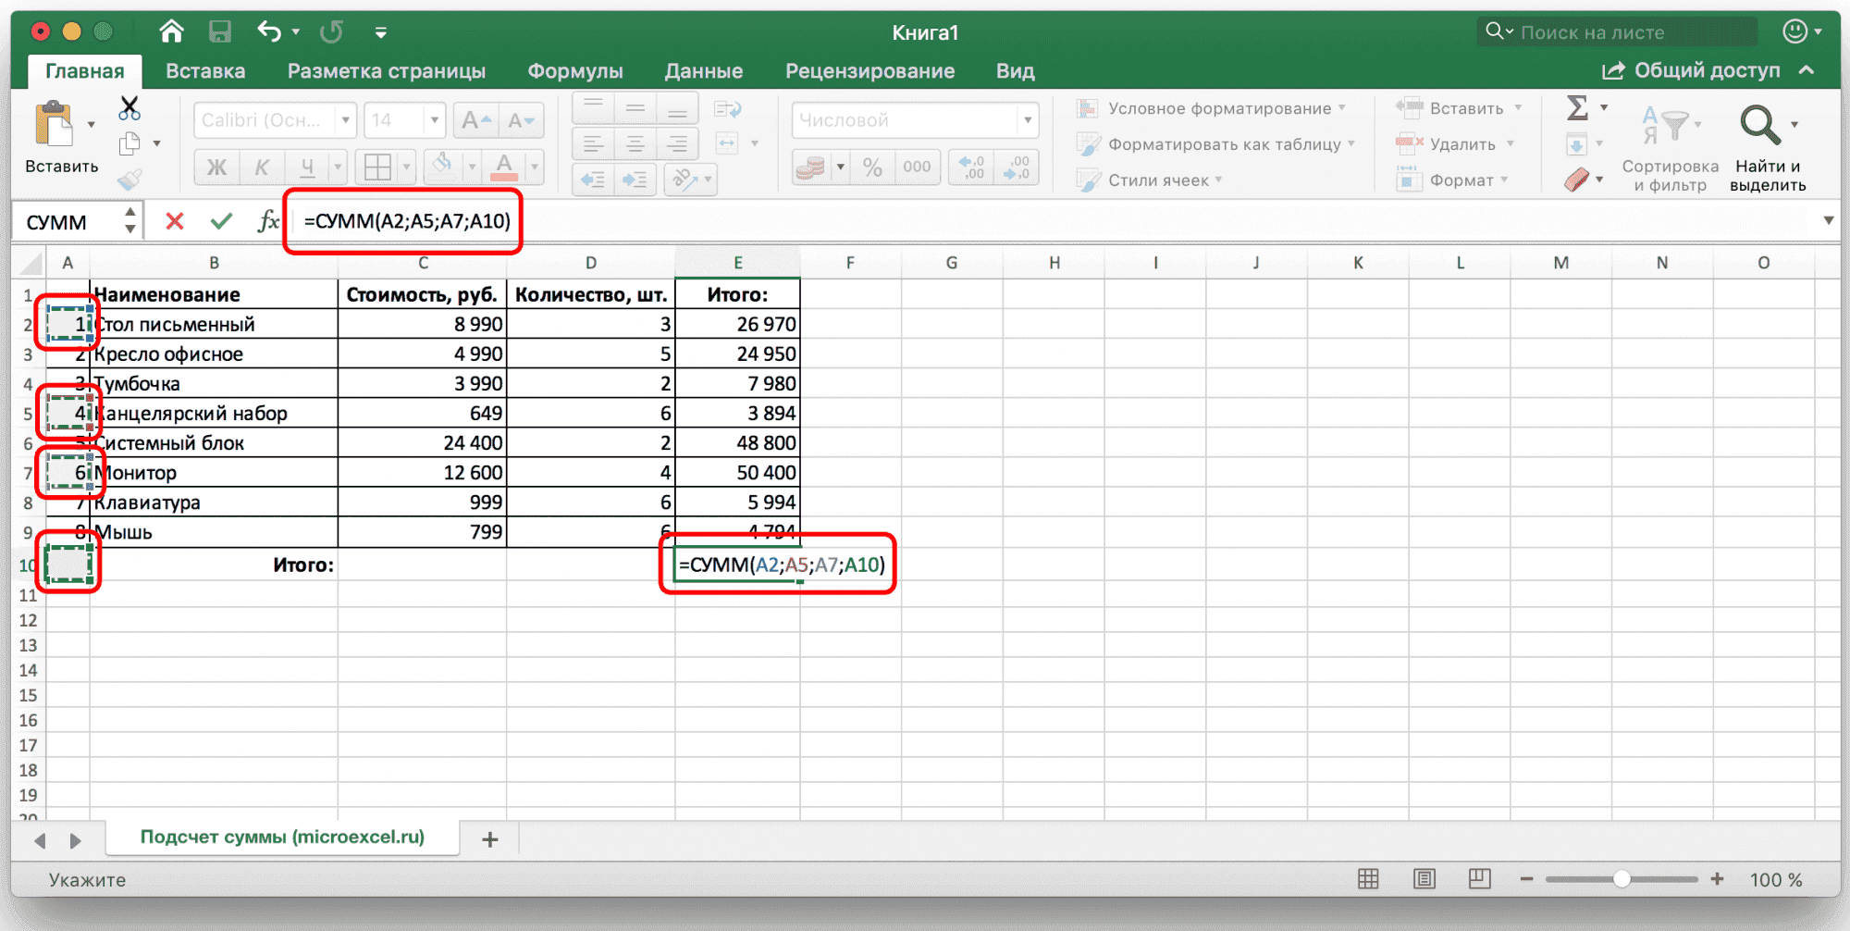Click the percent style icon

point(871,168)
